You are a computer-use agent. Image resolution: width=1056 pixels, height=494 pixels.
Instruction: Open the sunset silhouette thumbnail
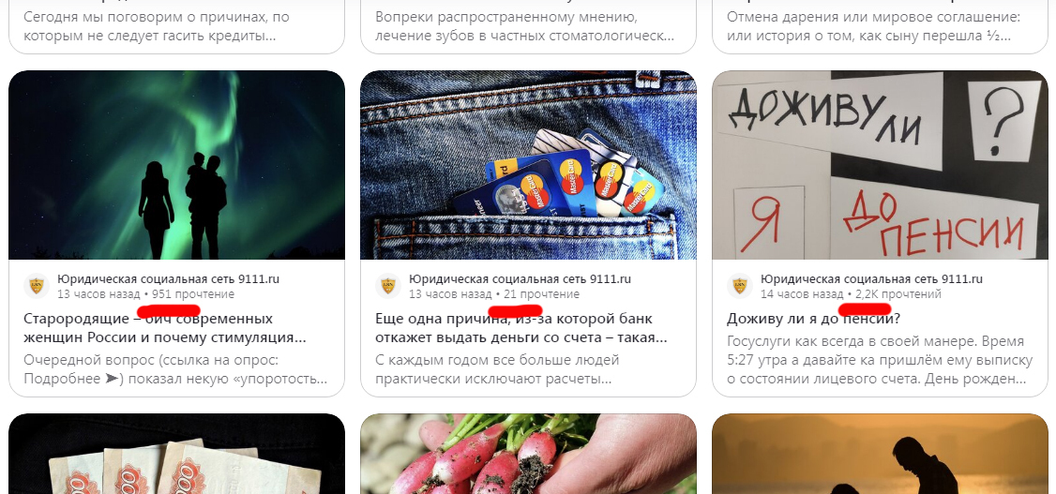coord(880,454)
